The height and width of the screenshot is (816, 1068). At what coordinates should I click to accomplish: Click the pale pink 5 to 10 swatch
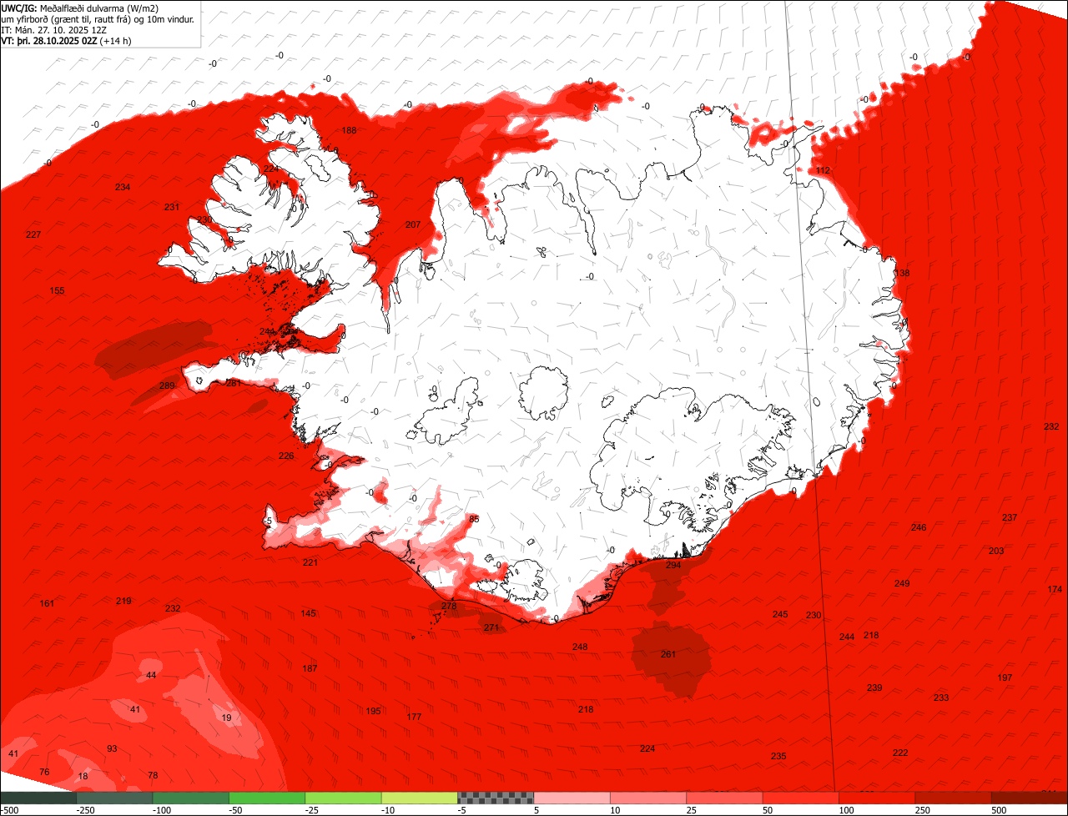572,798
